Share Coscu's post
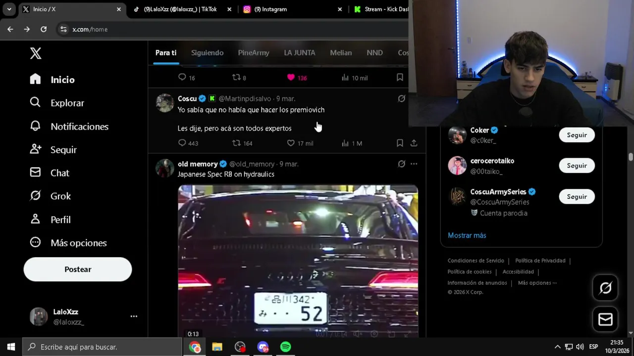This screenshot has width=634, height=356. [414, 143]
